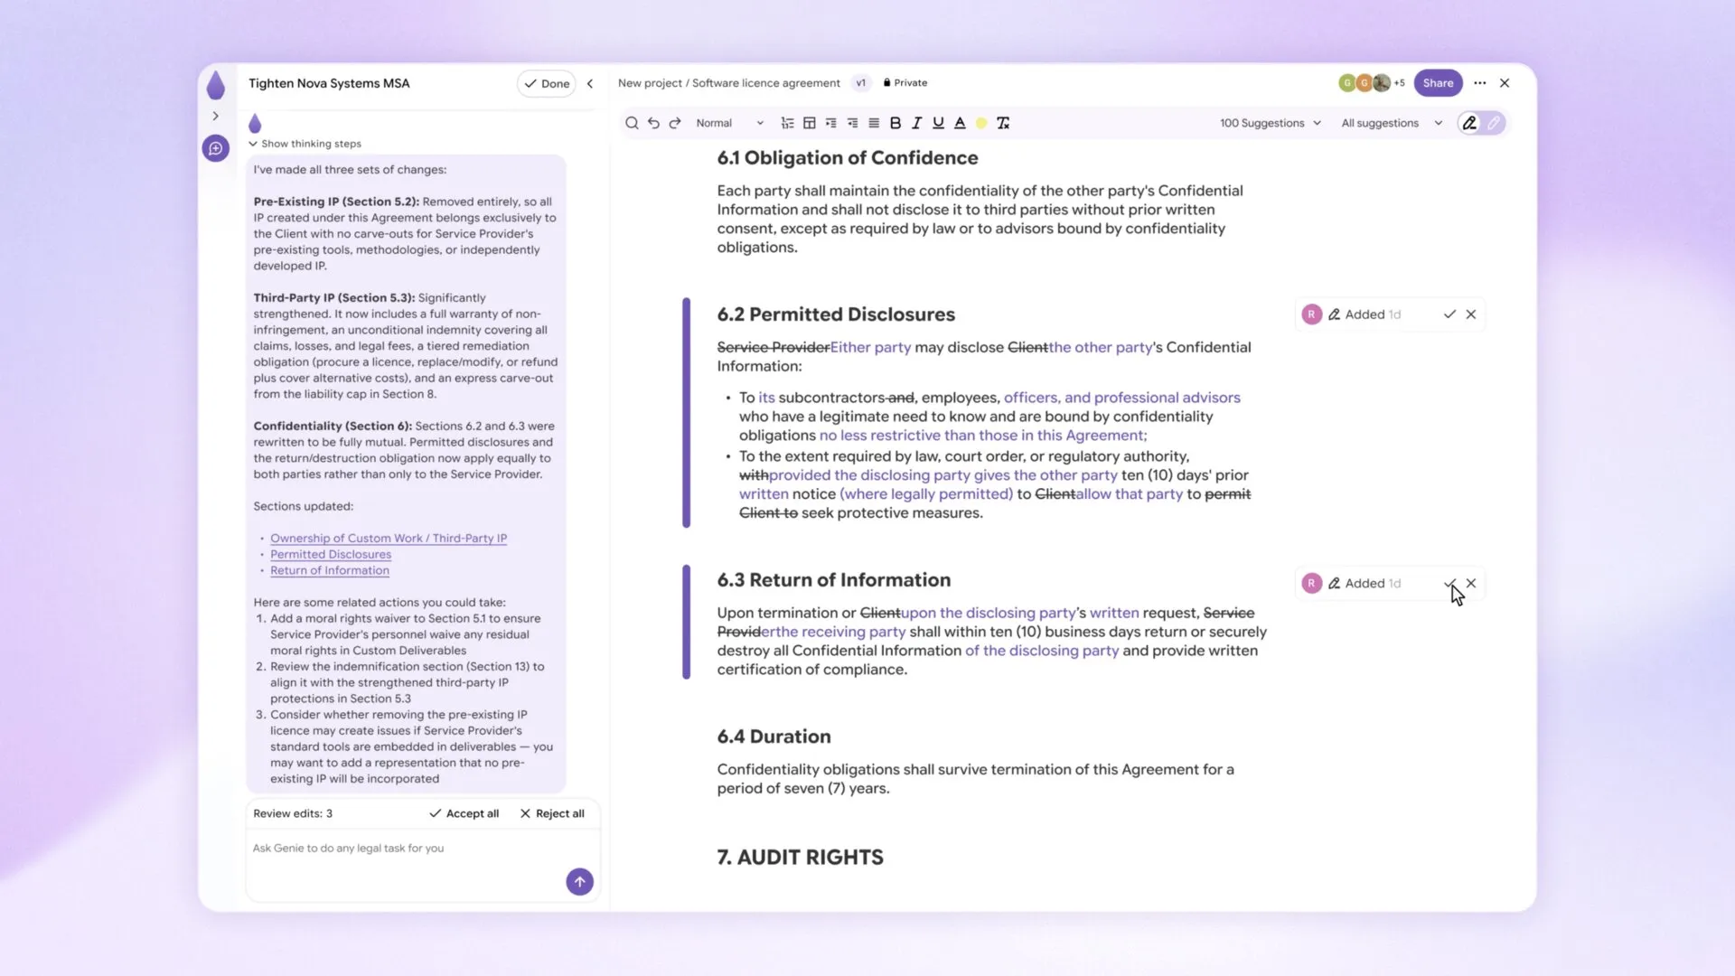Screen dimensions: 1735x976
Task: Click the 'Review edits: 3' label
Action: tap(293, 813)
